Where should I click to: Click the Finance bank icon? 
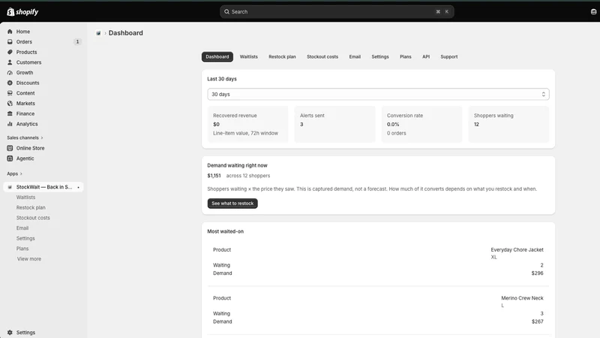pos(10,114)
